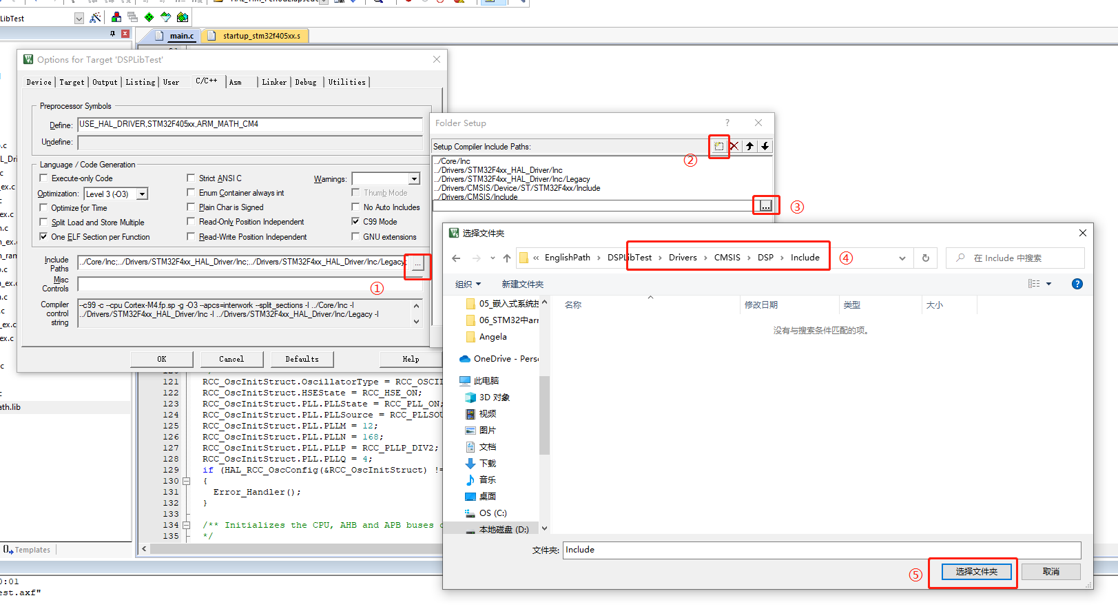Screen dimensions: 1118x609
Task: Open the 组织 menu dropdown
Action: coord(468,284)
